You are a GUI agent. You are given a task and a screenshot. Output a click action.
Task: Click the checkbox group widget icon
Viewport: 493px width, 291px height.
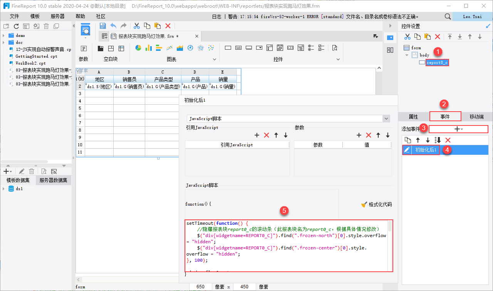click(321, 48)
